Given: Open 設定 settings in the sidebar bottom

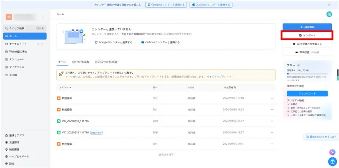Looking at the screenshot, I should pos(9,164).
